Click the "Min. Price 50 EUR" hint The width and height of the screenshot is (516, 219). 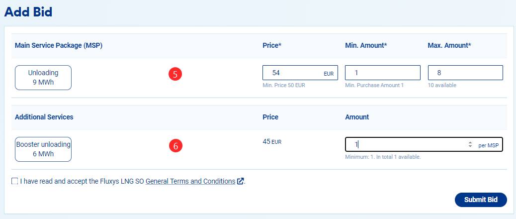pyautogui.click(x=283, y=86)
